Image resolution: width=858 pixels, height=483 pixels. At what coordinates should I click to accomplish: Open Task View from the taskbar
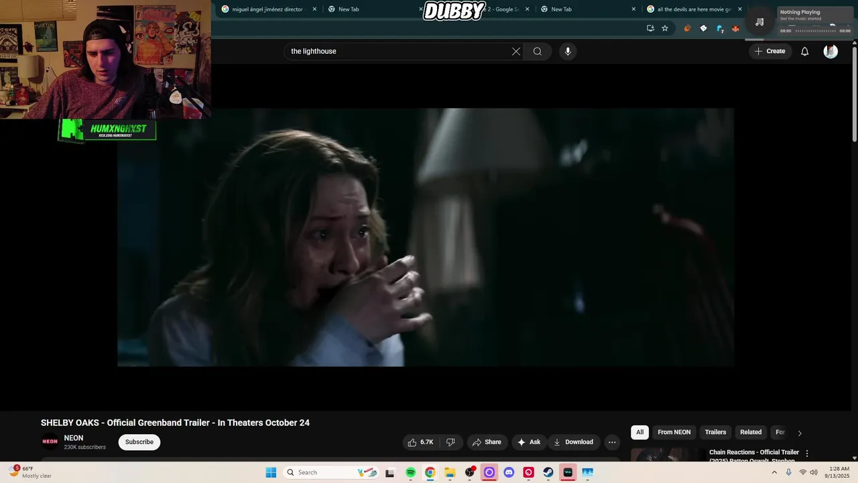coord(390,472)
